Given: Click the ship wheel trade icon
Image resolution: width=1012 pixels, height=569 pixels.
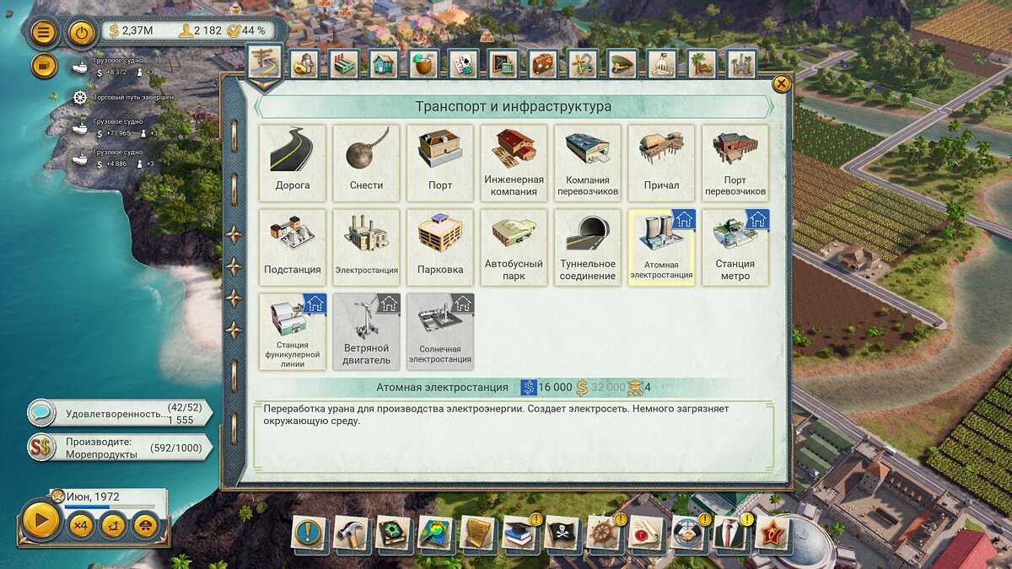Looking at the screenshot, I should pyautogui.click(x=606, y=533).
